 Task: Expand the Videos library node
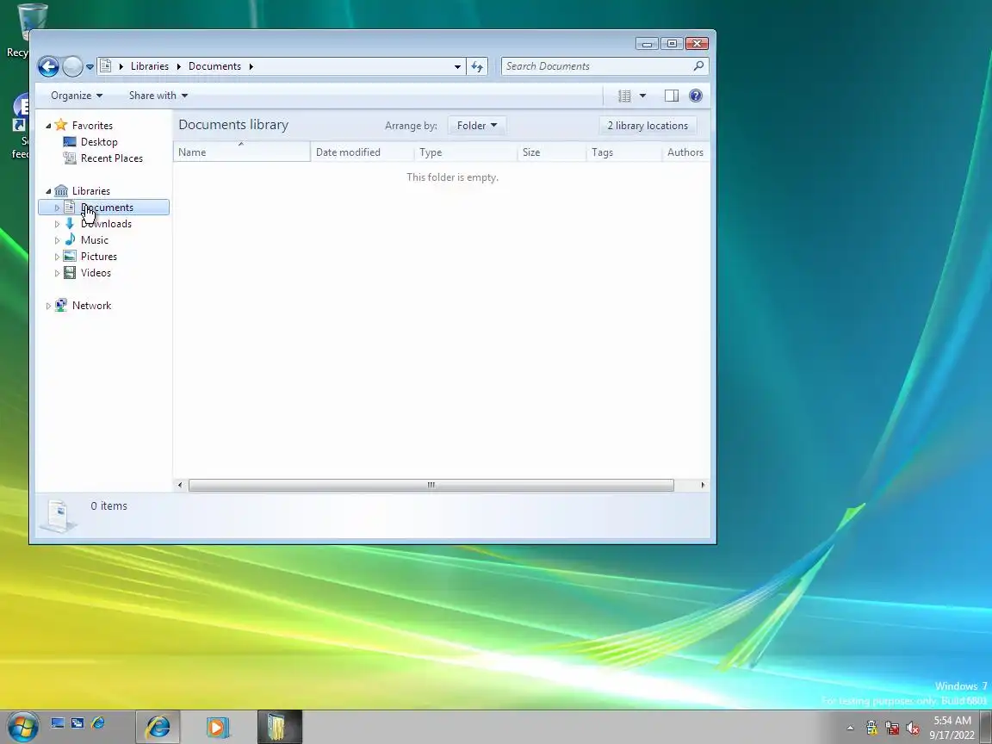click(x=57, y=273)
